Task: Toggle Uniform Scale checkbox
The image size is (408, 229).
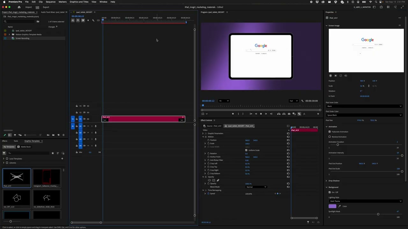Action: coord(246,150)
